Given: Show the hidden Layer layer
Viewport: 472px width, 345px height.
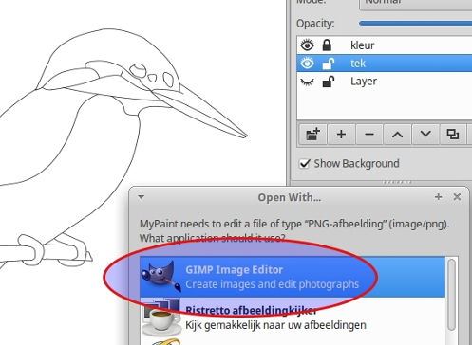Looking at the screenshot, I should [x=307, y=82].
